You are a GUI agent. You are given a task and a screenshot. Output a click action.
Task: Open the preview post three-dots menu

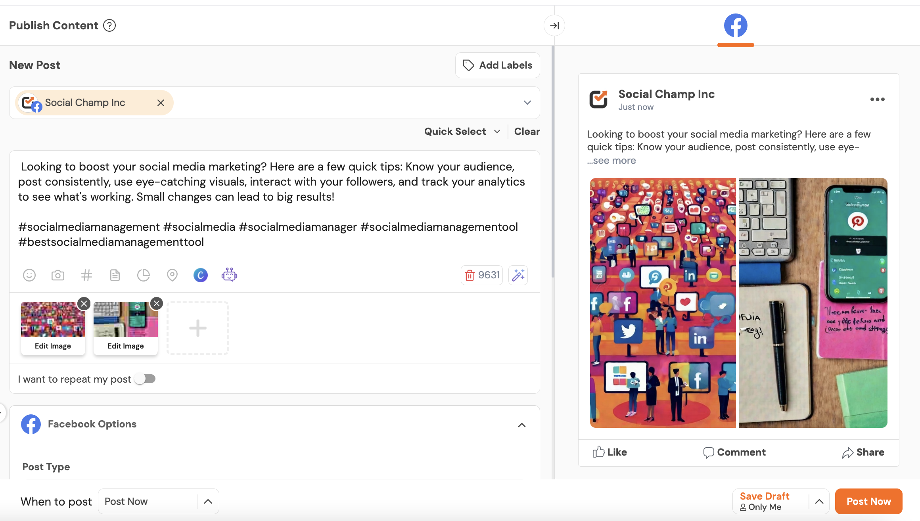point(877,100)
